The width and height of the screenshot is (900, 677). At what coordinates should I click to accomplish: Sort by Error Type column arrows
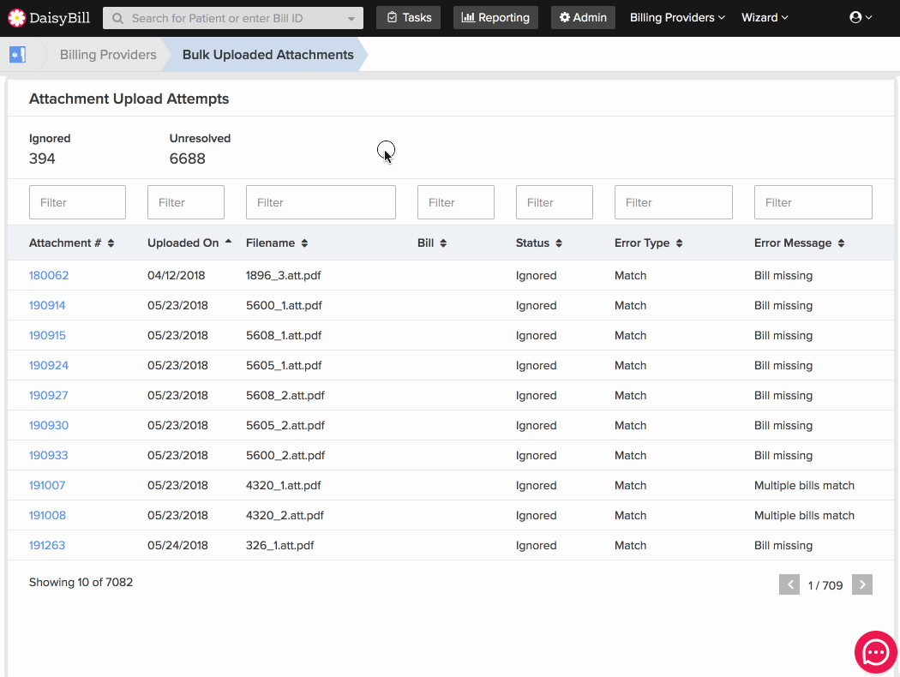click(x=679, y=243)
